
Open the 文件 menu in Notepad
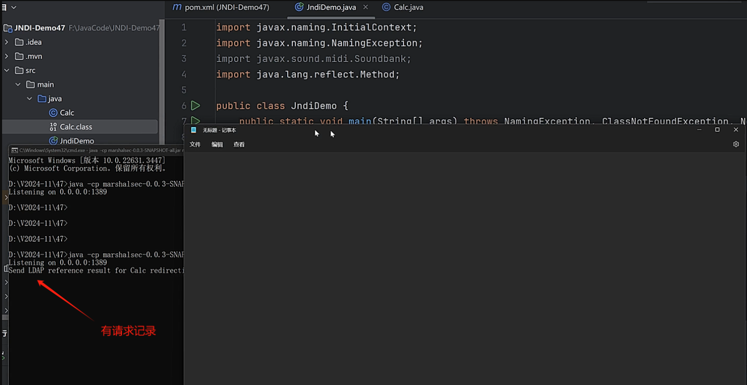tap(195, 144)
